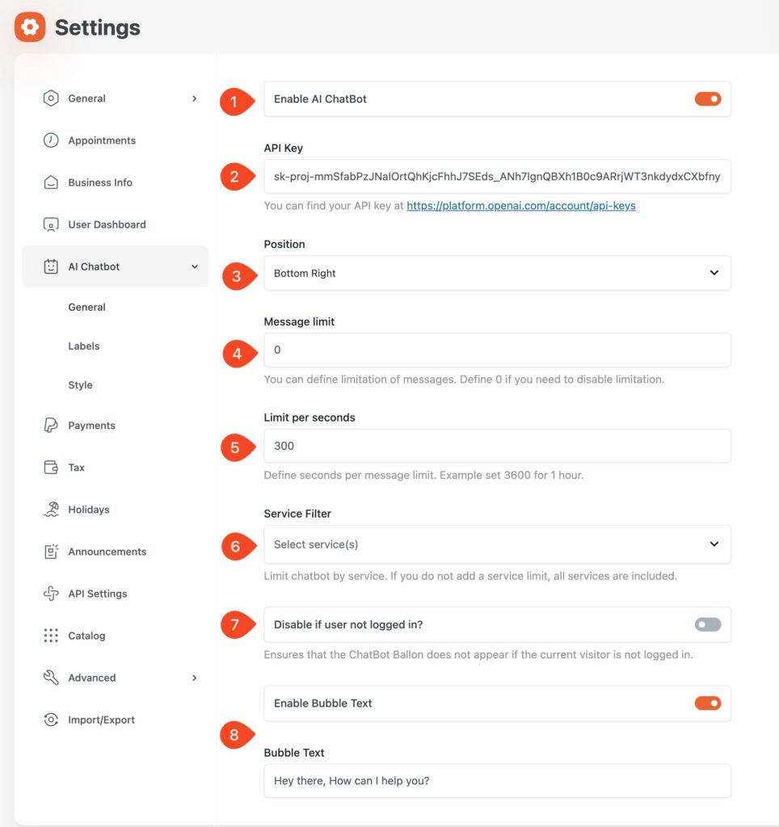The height and width of the screenshot is (827, 779).
Task: Click the Appointments clock icon
Action: pyautogui.click(x=51, y=141)
